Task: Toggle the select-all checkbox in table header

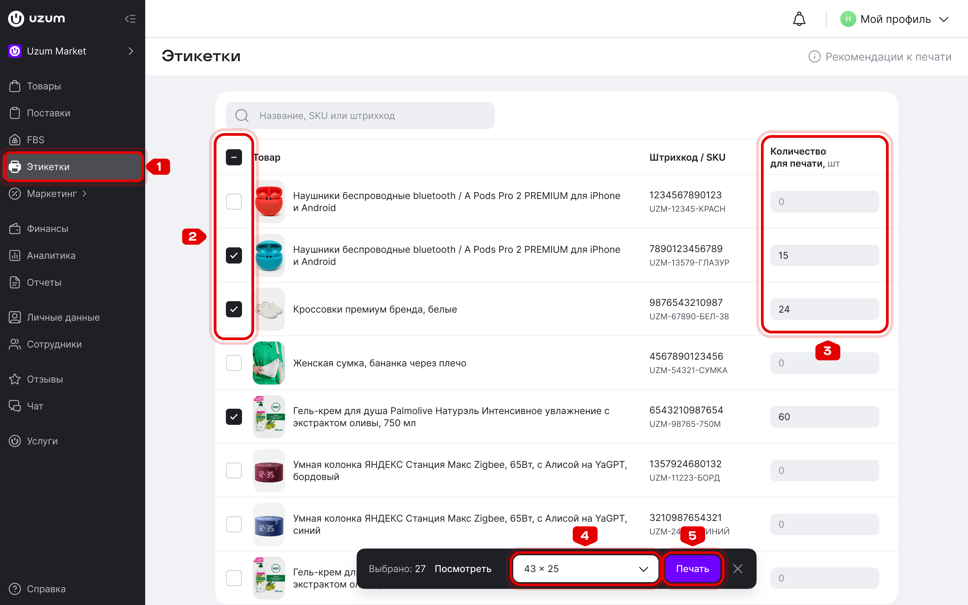Action: pyautogui.click(x=234, y=157)
